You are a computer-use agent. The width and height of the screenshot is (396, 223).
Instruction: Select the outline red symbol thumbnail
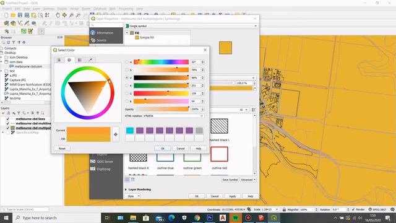[219, 154]
